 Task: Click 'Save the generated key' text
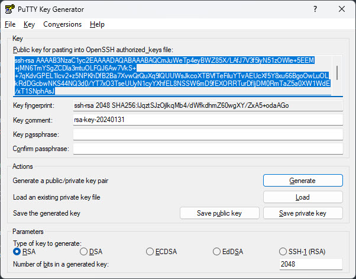tap(47, 213)
